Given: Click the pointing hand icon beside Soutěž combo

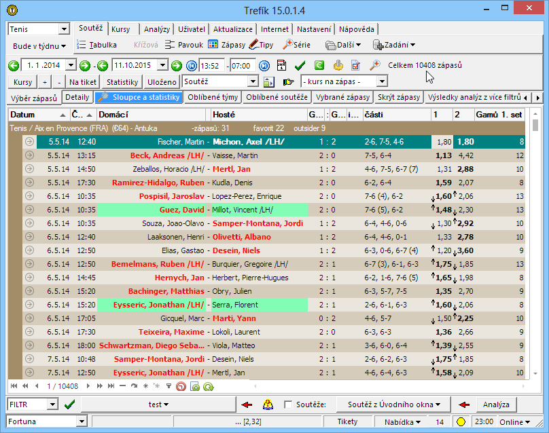Looking at the screenshot, I should (x=288, y=82).
